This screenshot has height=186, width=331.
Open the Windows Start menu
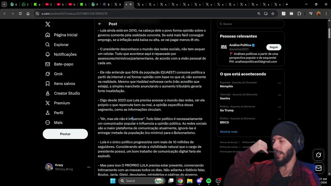(x=113, y=181)
